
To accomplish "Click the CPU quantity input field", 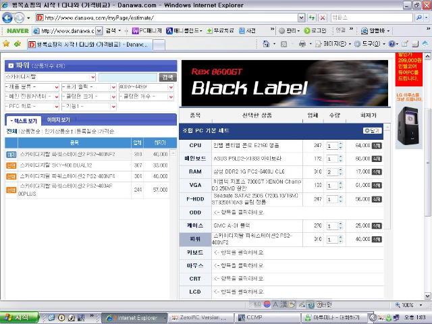I will 332,146.
